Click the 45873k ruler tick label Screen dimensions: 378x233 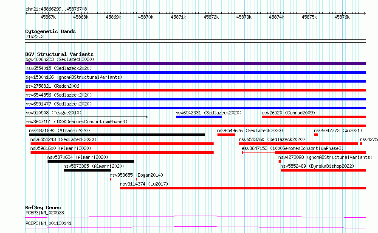244,17
